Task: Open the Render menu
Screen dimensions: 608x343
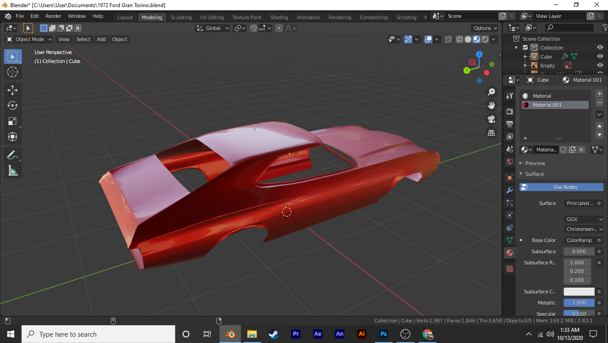Action: point(54,16)
